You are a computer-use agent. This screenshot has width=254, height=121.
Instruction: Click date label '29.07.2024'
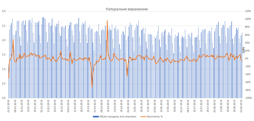click(208, 106)
